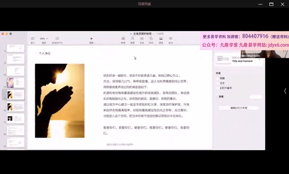Select slide 14 thumbnail in navigator
The image size is (289, 174).
tap(16, 83)
